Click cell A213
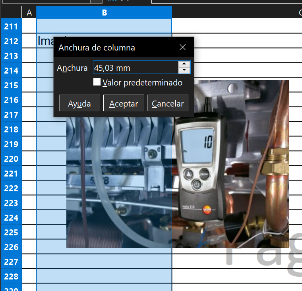The height and width of the screenshot is (291, 302). pyautogui.click(x=29, y=56)
